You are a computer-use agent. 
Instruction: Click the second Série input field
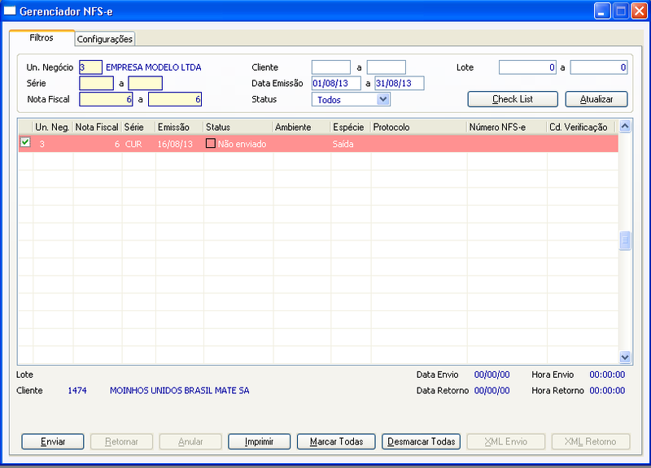[x=146, y=83]
